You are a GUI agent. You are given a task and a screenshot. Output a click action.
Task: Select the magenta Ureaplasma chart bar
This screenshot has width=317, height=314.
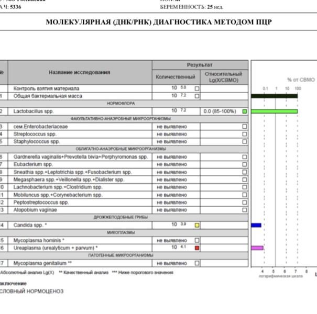257,248
